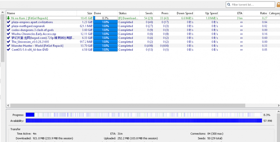Screen dimensions: 280x142
Task: Click the Uploaded 252.2 MiB value
Action: [137, 138]
